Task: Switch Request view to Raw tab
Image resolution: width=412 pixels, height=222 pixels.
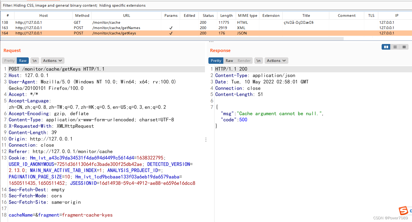Action: [23, 61]
